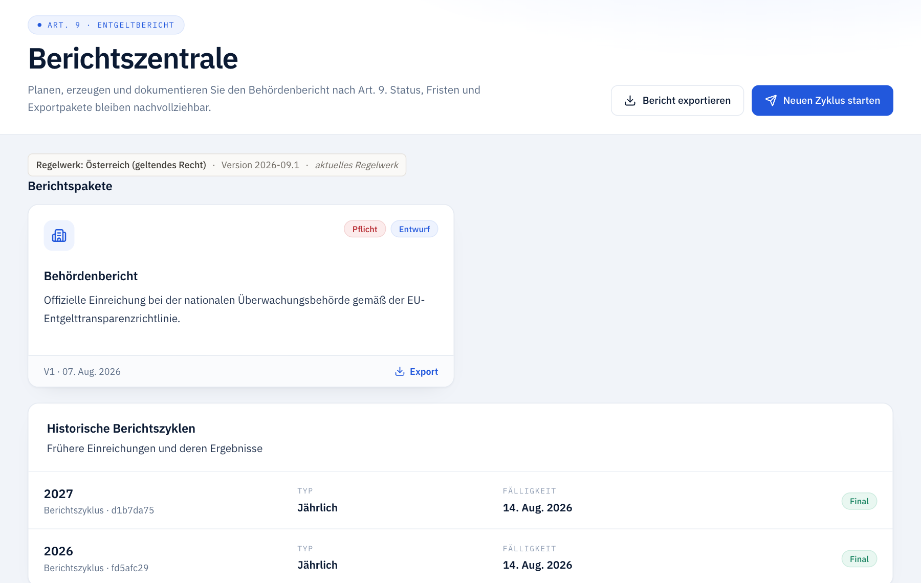Click Berichtszyklus · fd5afc29 identifier
The image size is (921, 583).
pos(96,568)
